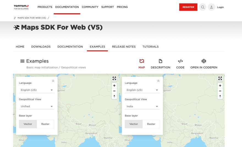Select the Map view icon

[x=142, y=61]
